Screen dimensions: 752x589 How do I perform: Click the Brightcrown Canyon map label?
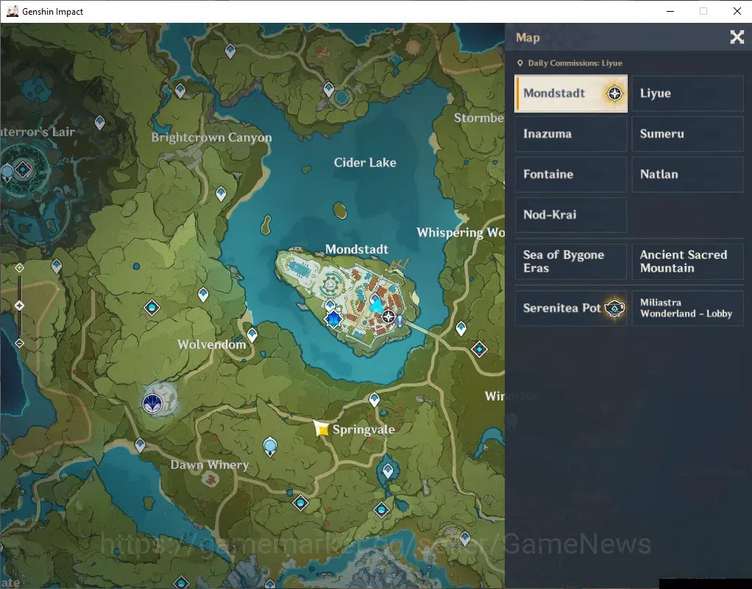point(211,138)
